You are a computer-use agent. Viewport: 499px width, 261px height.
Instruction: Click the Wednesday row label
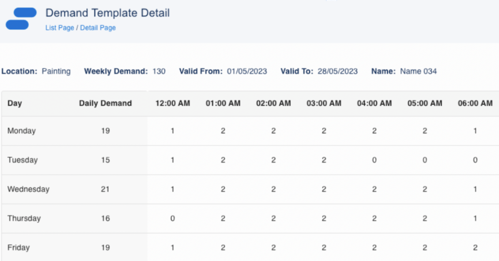(28, 189)
